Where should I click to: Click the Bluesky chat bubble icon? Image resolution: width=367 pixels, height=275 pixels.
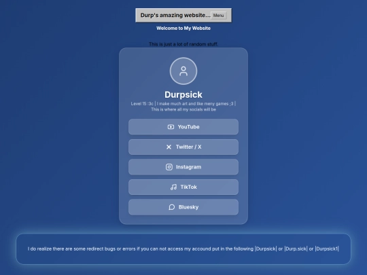pyautogui.click(x=171, y=207)
